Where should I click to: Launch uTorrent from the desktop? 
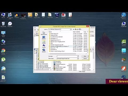(x=3, y=60)
